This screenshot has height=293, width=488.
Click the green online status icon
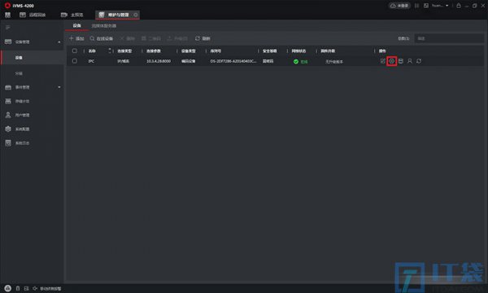[x=296, y=62]
